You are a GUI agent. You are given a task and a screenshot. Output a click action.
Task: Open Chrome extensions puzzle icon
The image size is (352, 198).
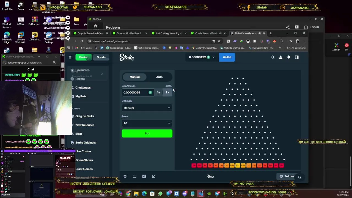point(281,41)
